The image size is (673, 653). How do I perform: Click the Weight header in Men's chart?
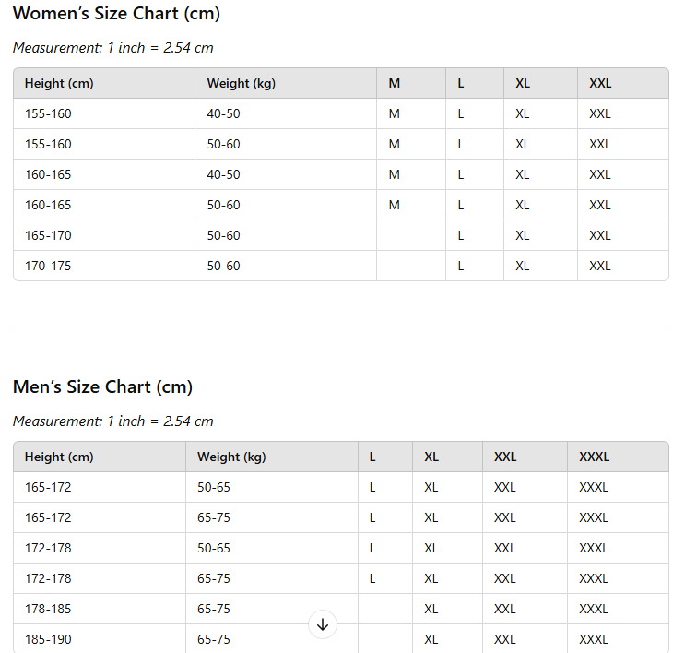pos(231,457)
